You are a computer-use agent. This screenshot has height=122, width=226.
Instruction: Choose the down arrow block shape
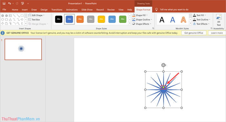coord(3,23)
